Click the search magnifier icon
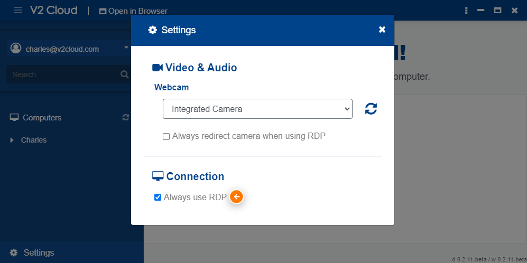 click(124, 74)
